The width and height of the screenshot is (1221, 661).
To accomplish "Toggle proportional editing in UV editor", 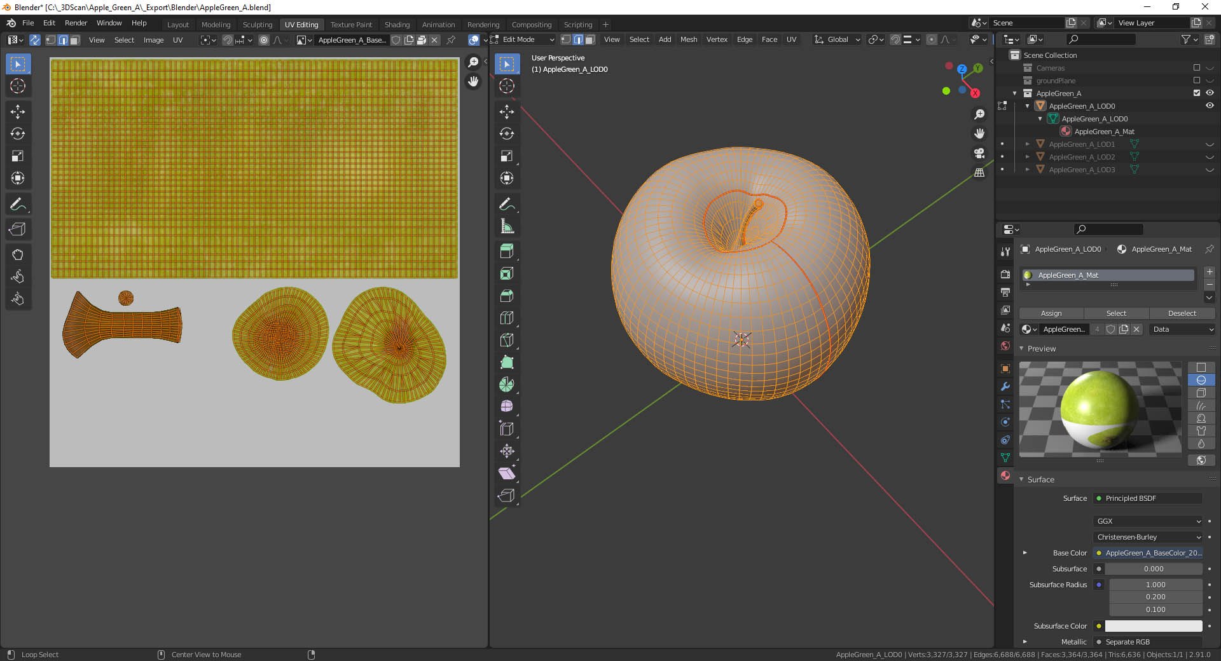I will coord(264,40).
